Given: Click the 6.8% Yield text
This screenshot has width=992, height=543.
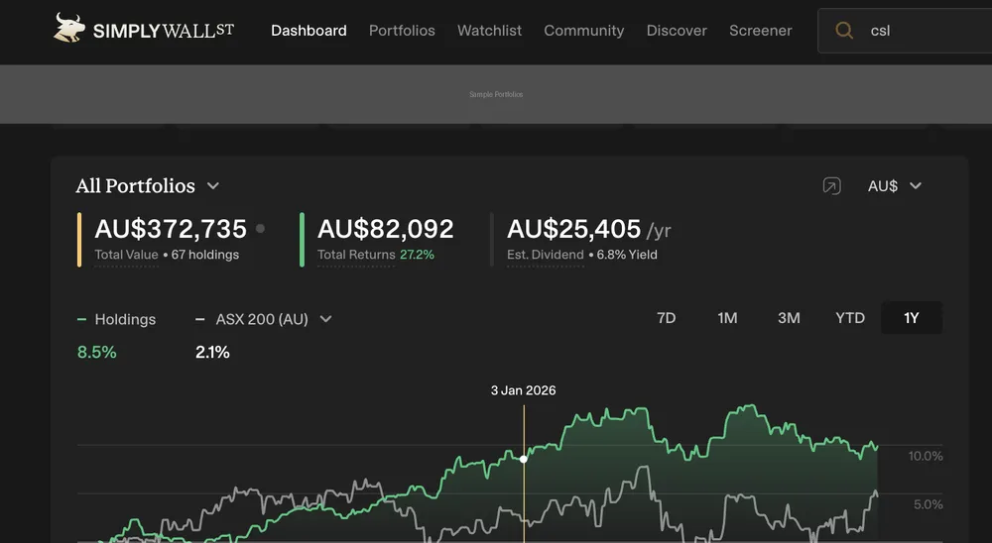Looking at the screenshot, I should pyautogui.click(x=627, y=255).
